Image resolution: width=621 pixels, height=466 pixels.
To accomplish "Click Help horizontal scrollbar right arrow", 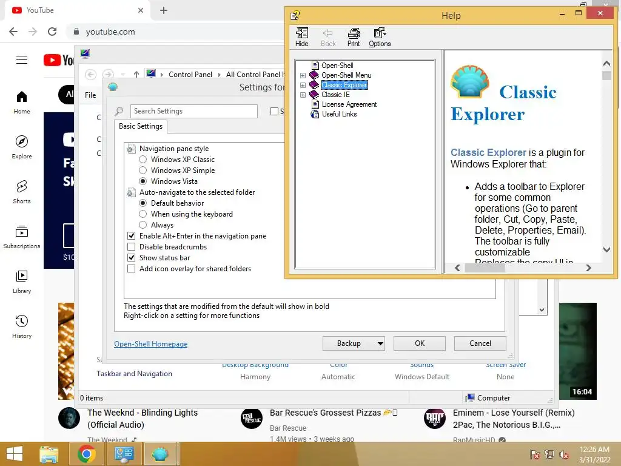I will (588, 268).
